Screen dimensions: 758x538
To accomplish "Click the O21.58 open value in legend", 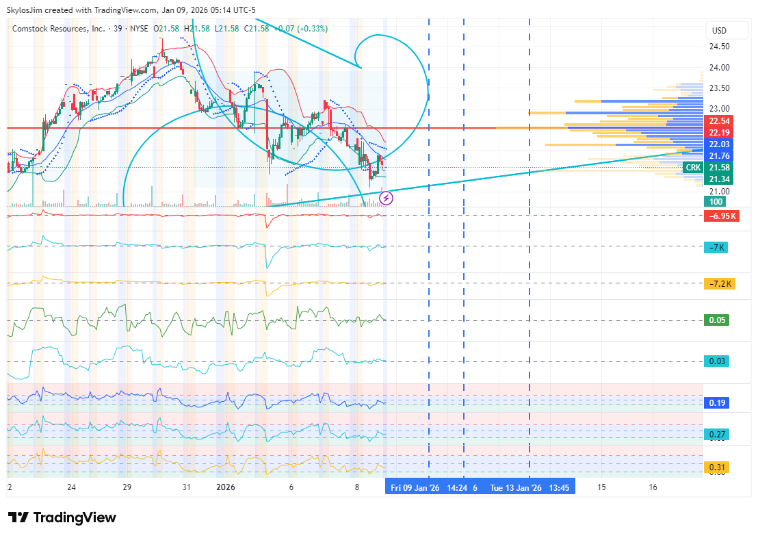I will coord(166,29).
